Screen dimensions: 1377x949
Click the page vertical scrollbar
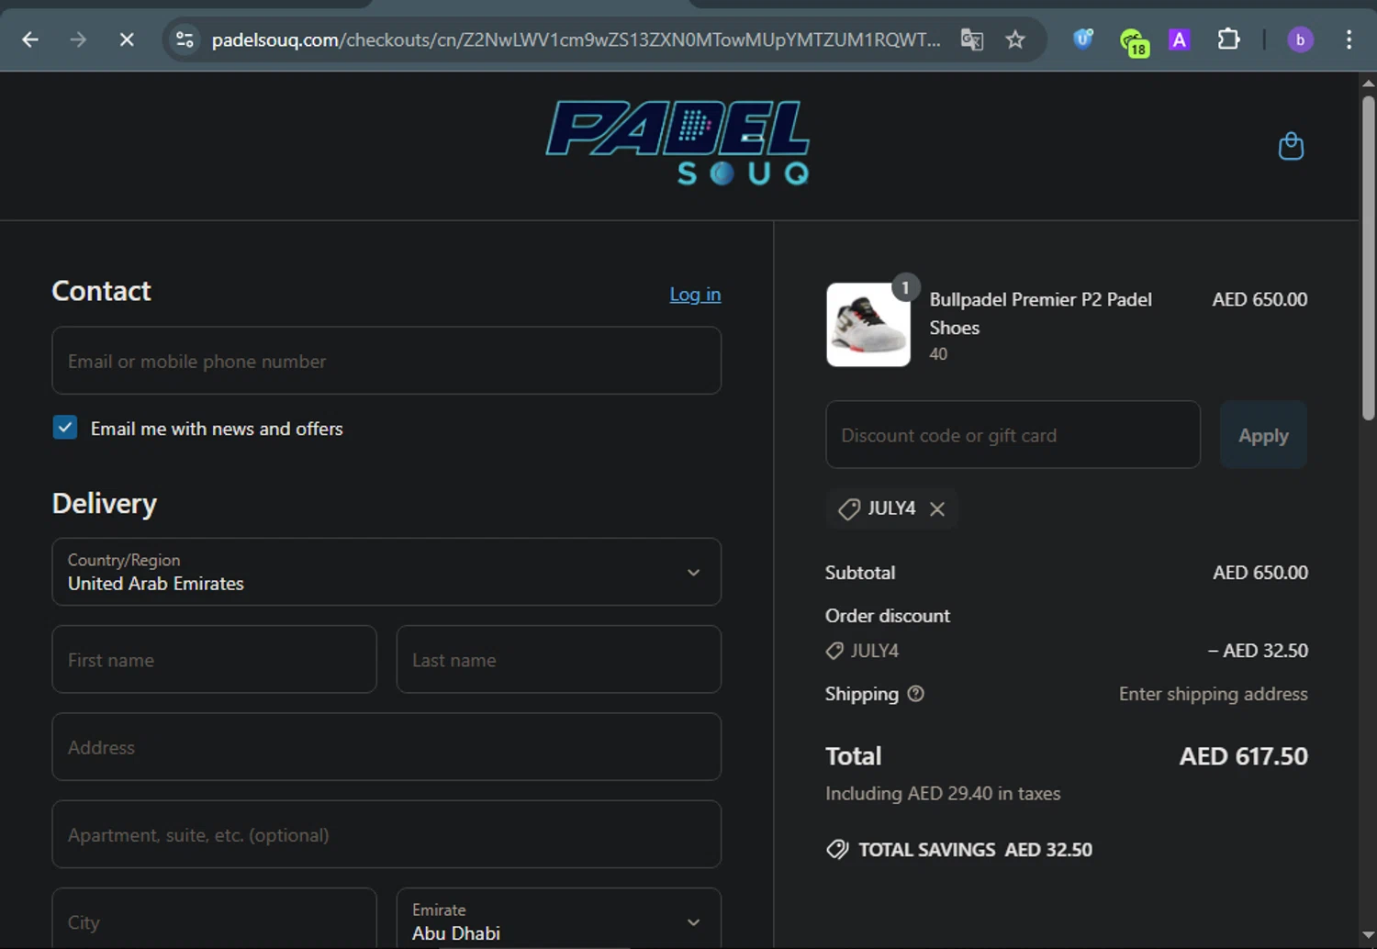pyautogui.click(x=1368, y=257)
